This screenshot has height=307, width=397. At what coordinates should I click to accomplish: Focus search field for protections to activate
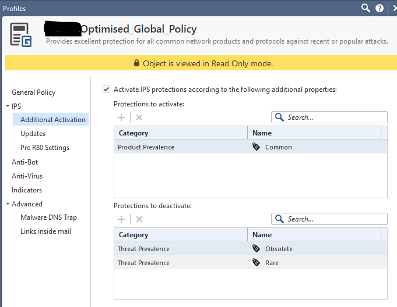click(329, 117)
